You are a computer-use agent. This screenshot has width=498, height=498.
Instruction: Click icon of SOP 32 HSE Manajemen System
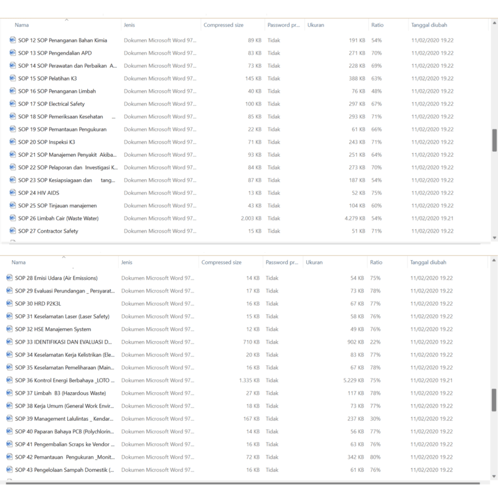9,329
